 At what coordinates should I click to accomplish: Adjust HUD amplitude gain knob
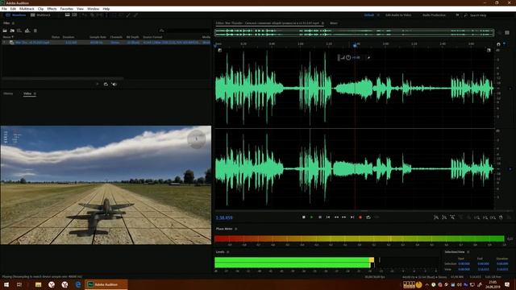coord(348,57)
